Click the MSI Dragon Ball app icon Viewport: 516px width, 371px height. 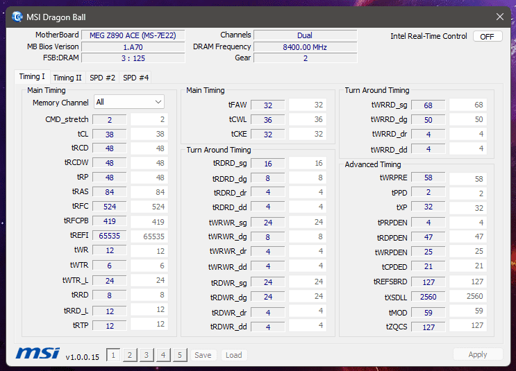click(17, 17)
